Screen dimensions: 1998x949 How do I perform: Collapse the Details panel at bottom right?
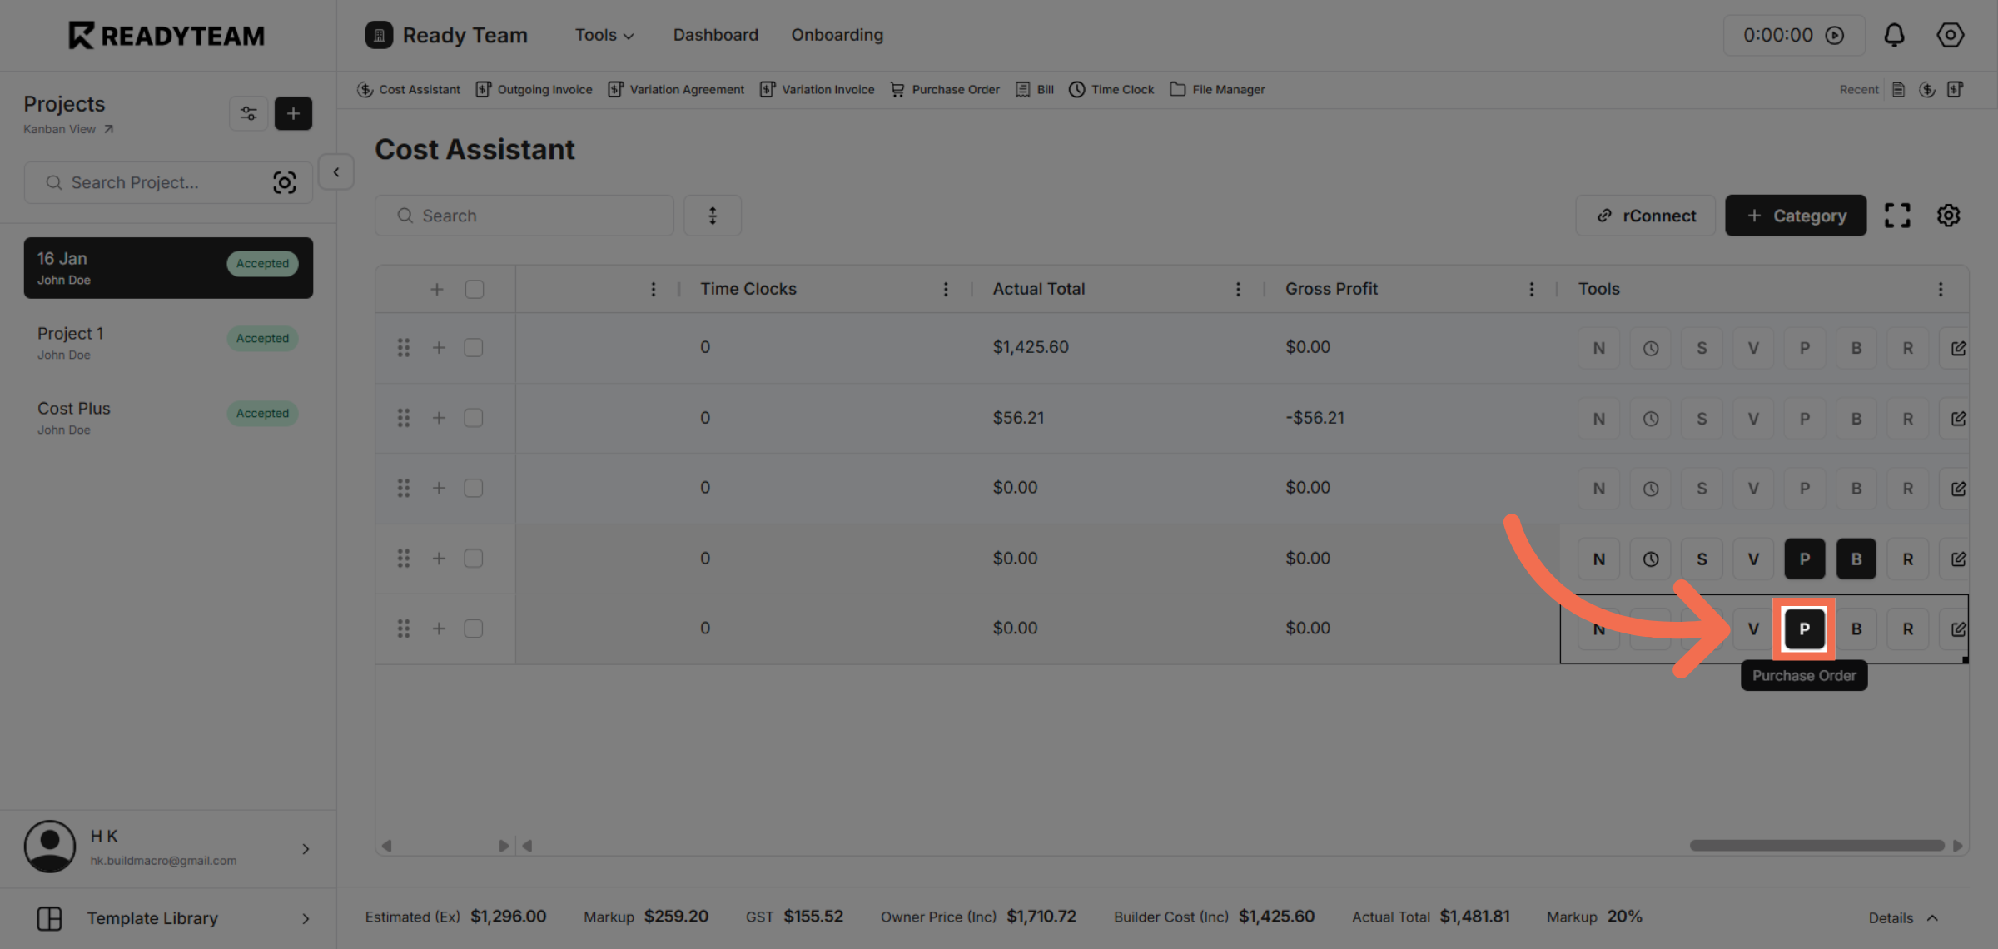[x=1903, y=917]
